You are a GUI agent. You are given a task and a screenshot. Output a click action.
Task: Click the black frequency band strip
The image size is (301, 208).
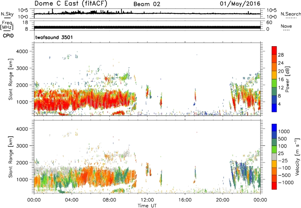tap(147, 27)
